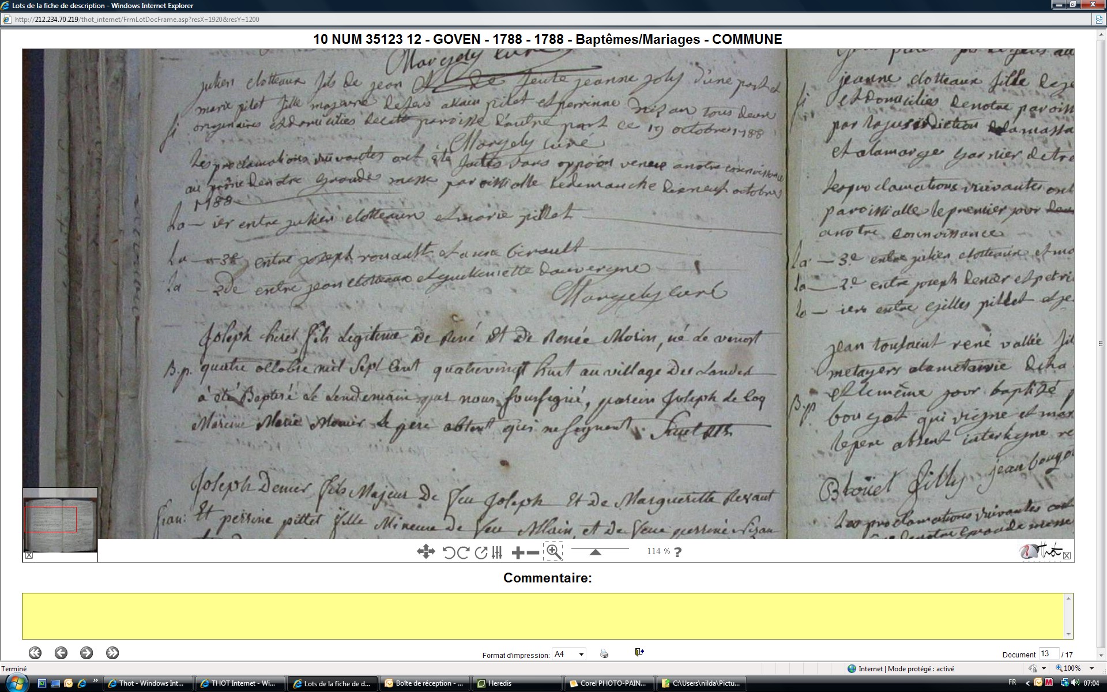Activate the magnifier area zoom tool
This screenshot has width=1107, height=692.
coord(553,552)
